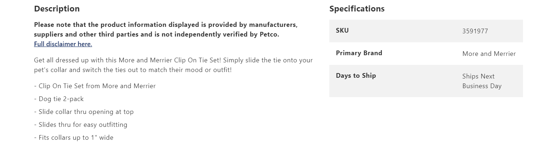Select the "Fits collars up to 1" wide" line
551x158 pixels.
click(76, 138)
